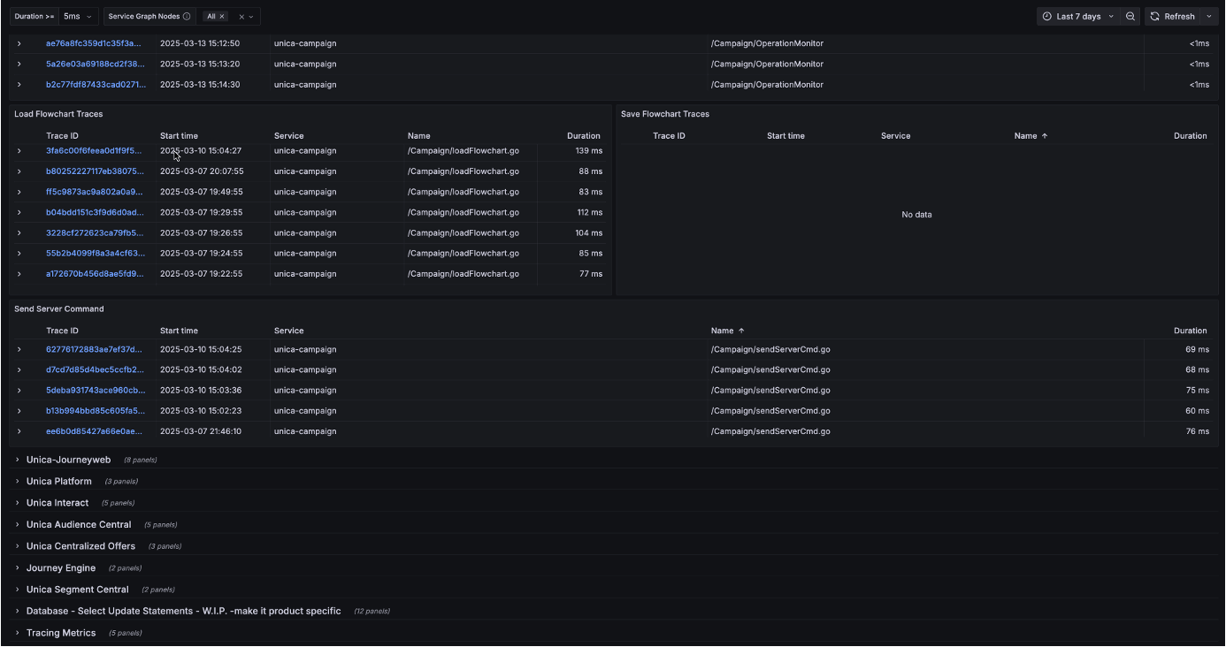Click the Send Server Command panel title
This screenshot has height=647, width=1226.
pos(59,309)
